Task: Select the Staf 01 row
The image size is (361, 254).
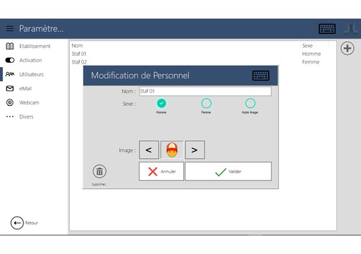Action: 202,54
